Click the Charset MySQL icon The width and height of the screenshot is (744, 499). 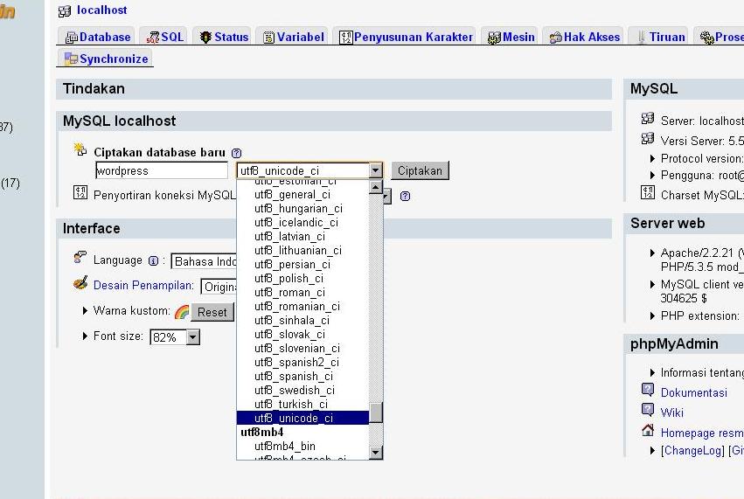[x=648, y=192]
